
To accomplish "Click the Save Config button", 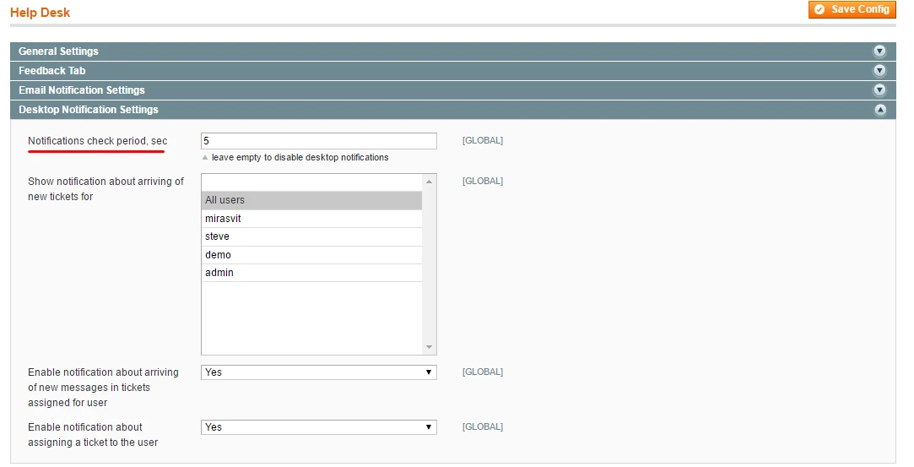I will coord(852,9).
